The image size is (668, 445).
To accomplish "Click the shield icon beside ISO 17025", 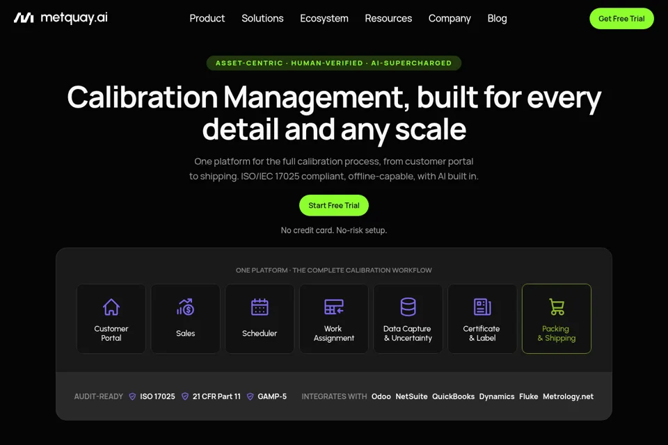I will [x=132, y=396].
